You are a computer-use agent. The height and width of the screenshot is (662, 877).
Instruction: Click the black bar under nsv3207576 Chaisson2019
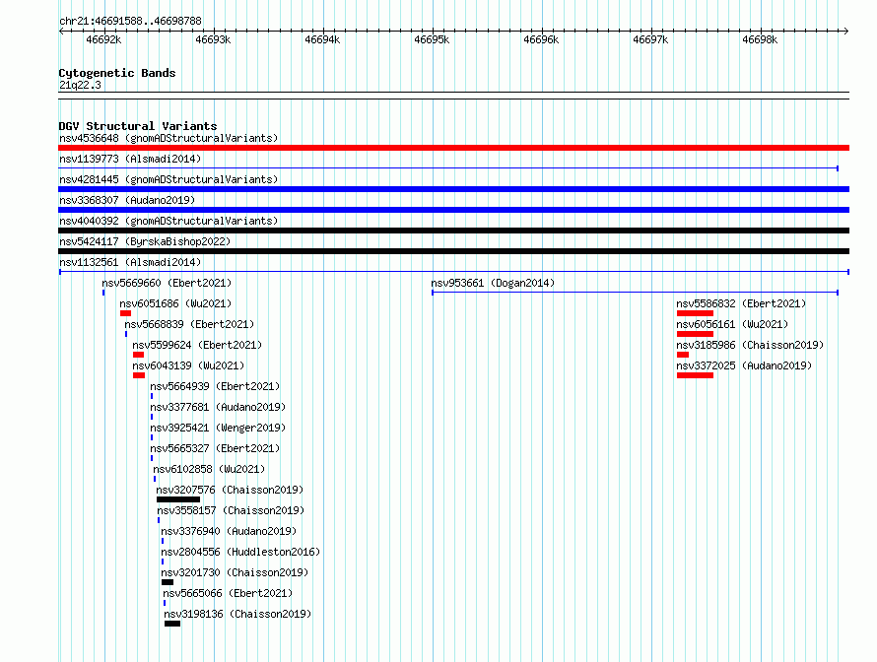[x=177, y=499]
